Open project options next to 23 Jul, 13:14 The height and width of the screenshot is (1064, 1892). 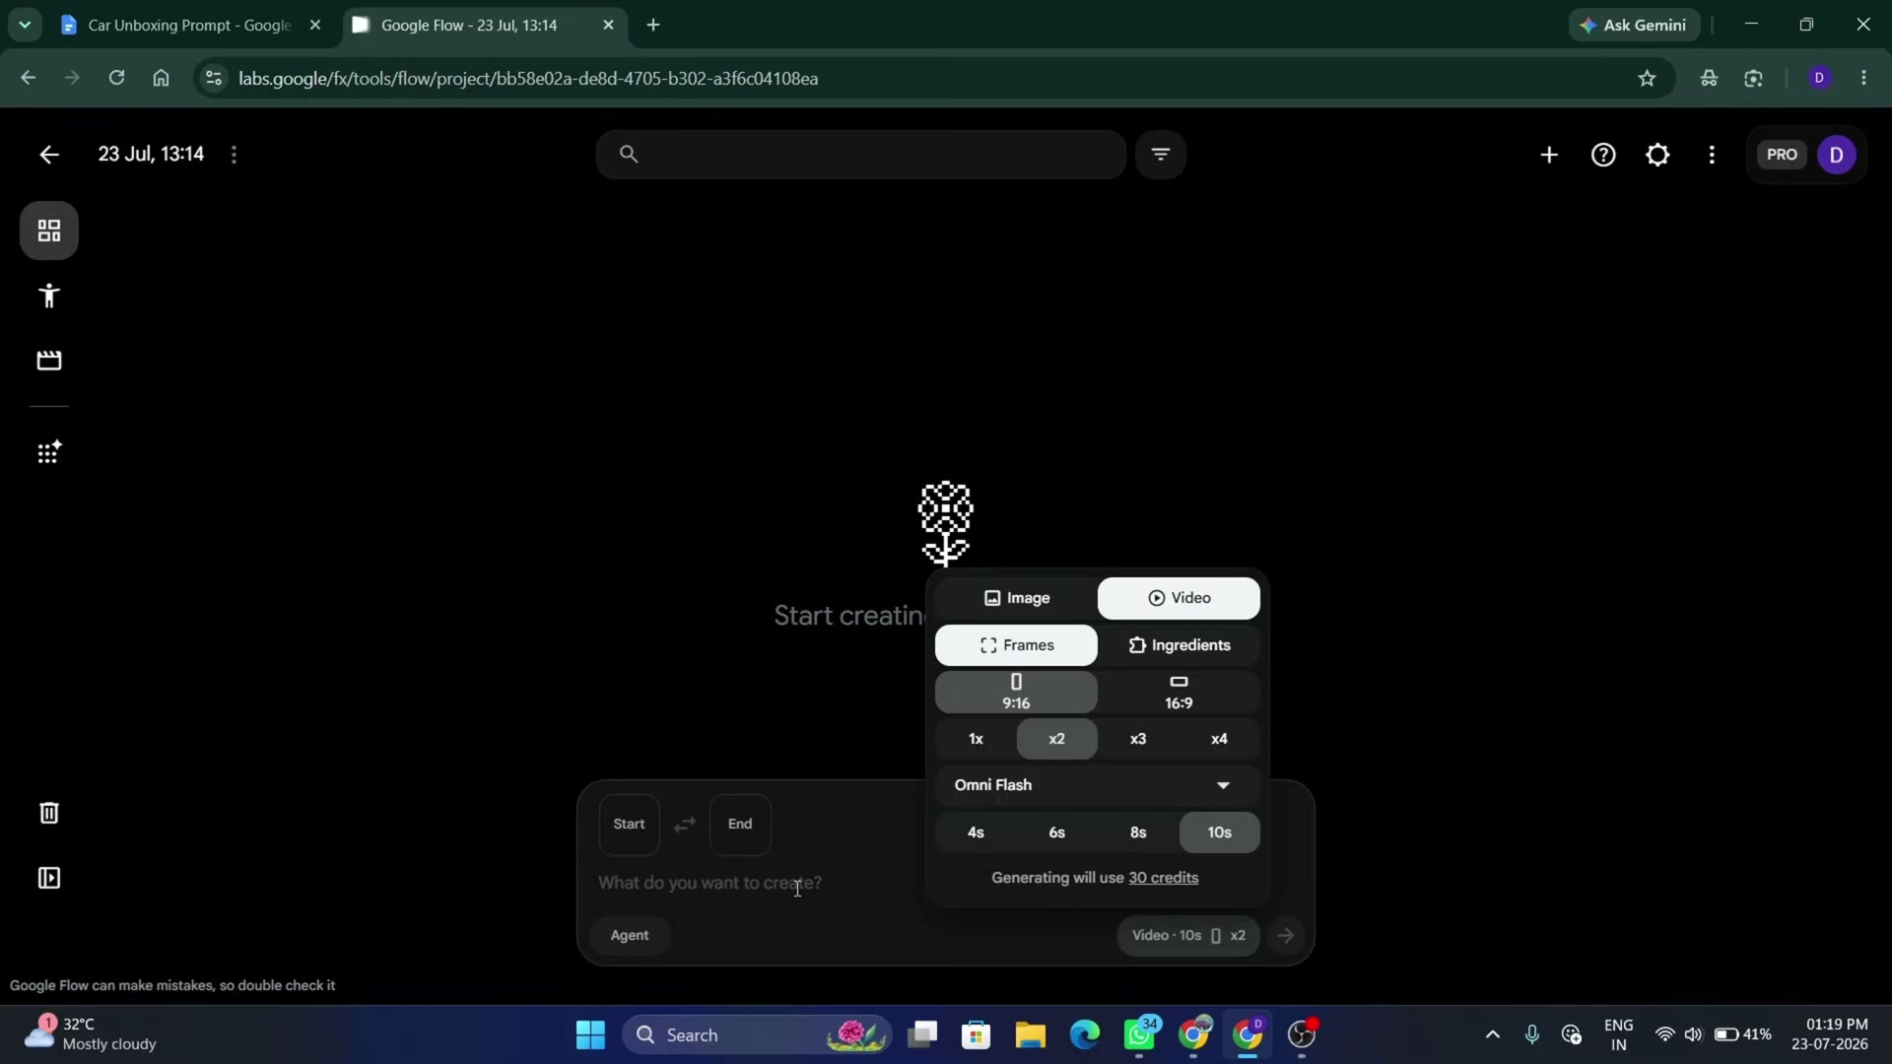click(x=234, y=155)
